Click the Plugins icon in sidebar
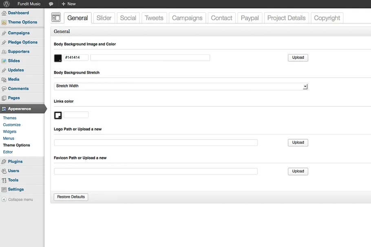The image size is (371, 247). click(4, 162)
